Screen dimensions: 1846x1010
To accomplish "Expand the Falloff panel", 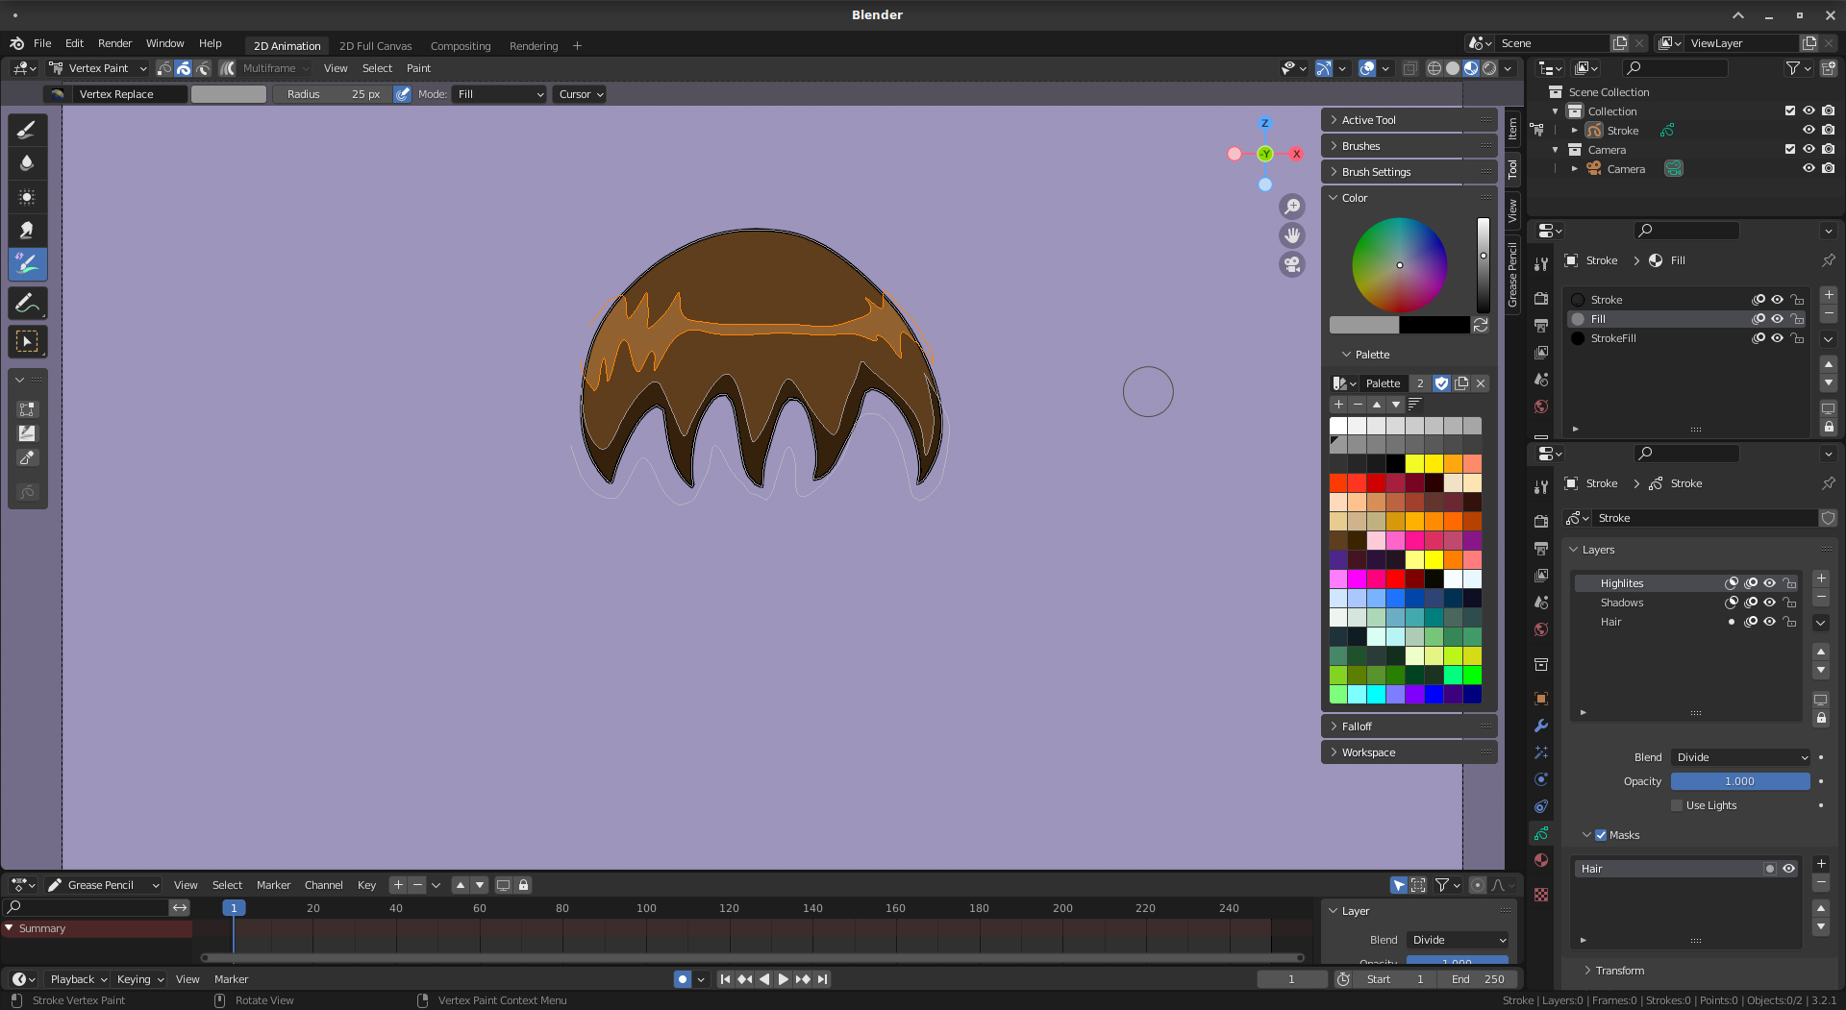I will point(1409,727).
